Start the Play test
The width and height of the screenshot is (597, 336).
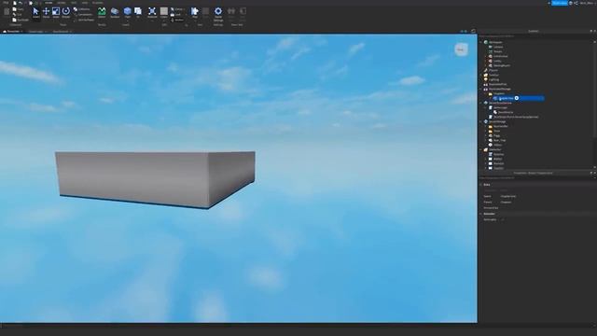coord(195,12)
